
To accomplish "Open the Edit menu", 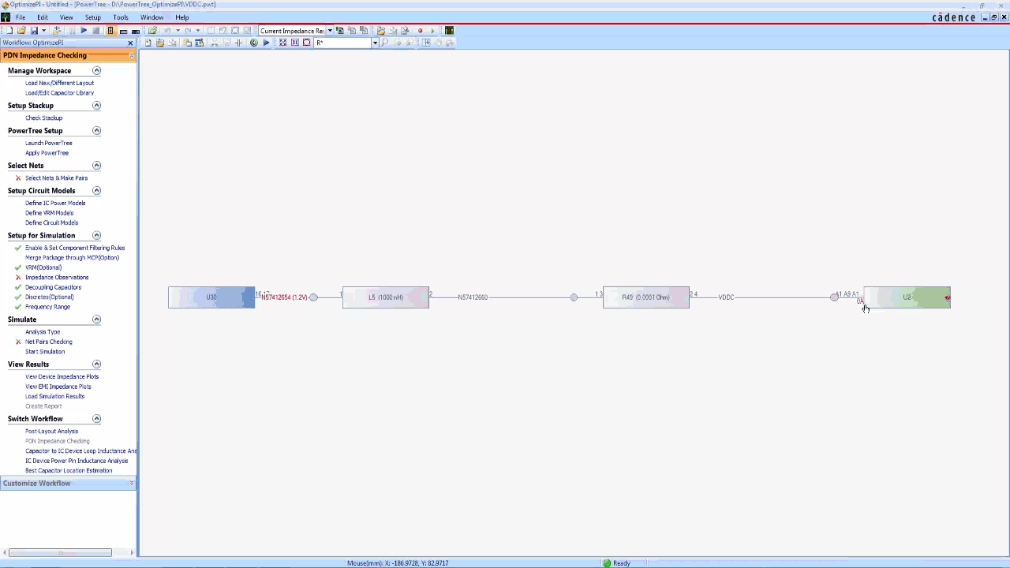I will click(x=43, y=17).
